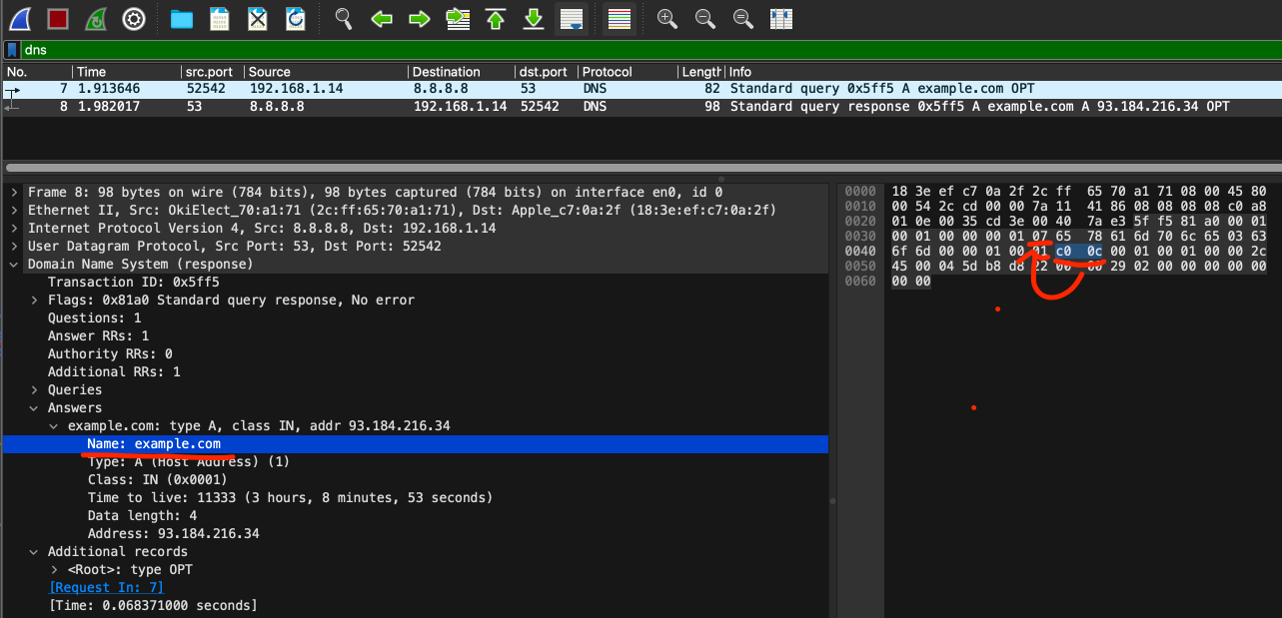Toggle auto-scroll during live capture icon

click(x=572, y=18)
